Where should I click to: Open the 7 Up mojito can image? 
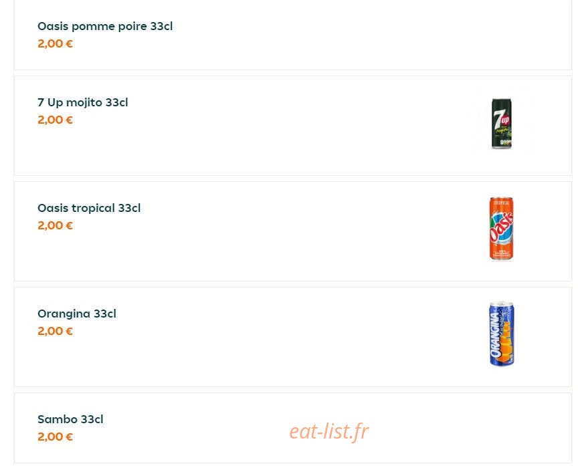[501, 124]
